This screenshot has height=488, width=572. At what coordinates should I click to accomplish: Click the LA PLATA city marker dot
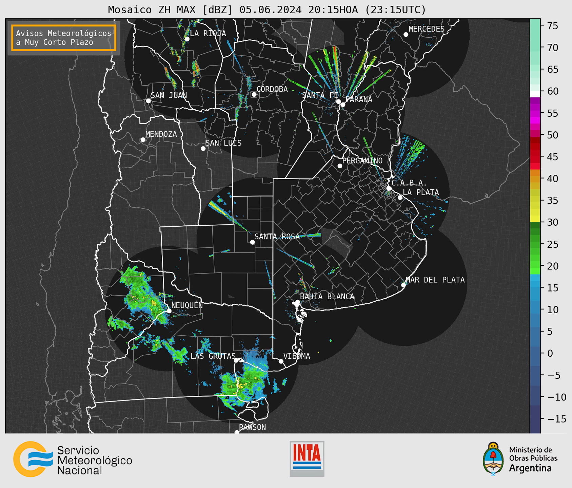400,198
